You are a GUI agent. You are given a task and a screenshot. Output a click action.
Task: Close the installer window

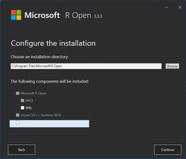(180, 7)
